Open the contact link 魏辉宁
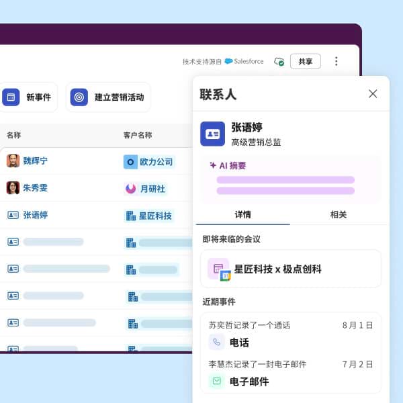 coord(36,161)
